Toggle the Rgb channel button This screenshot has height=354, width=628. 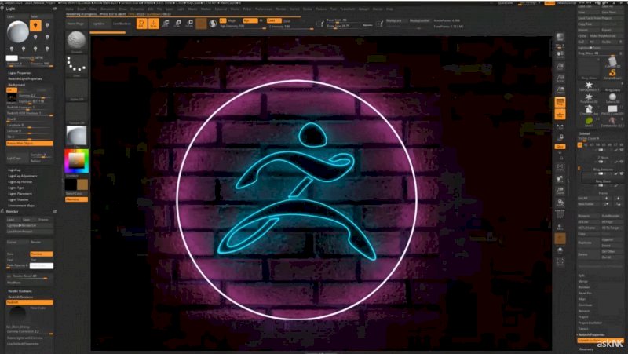tap(250, 20)
